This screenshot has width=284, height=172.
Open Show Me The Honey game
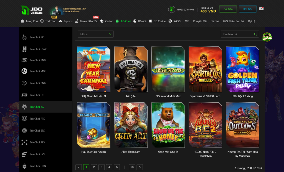[168, 125]
